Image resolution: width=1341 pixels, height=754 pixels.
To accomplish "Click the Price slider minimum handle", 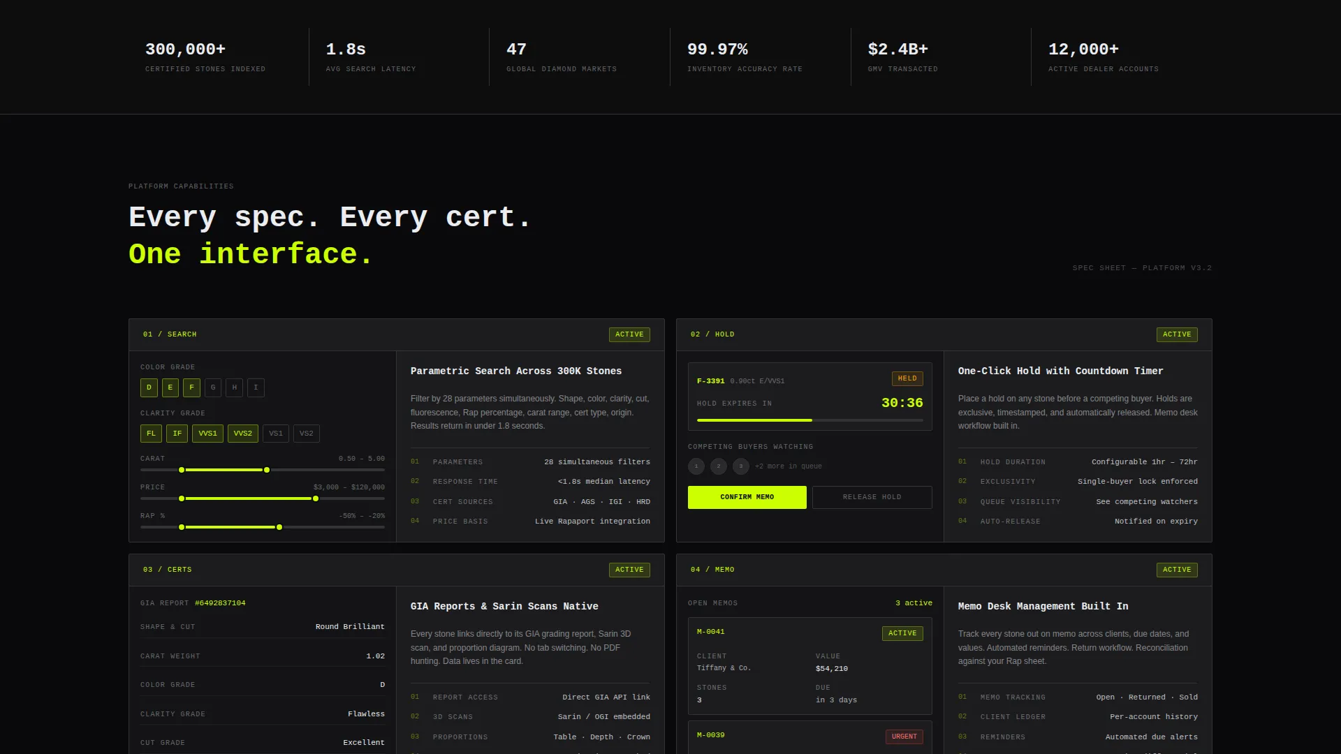I will pyautogui.click(x=182, y=498).
